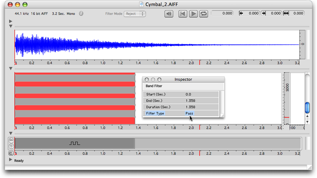Start playback with the Play button
317x178 pixels.
pyautogui.click(x=193, y=14)
